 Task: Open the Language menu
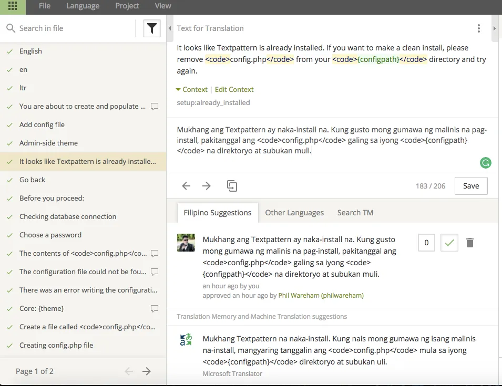coord(83,6)
